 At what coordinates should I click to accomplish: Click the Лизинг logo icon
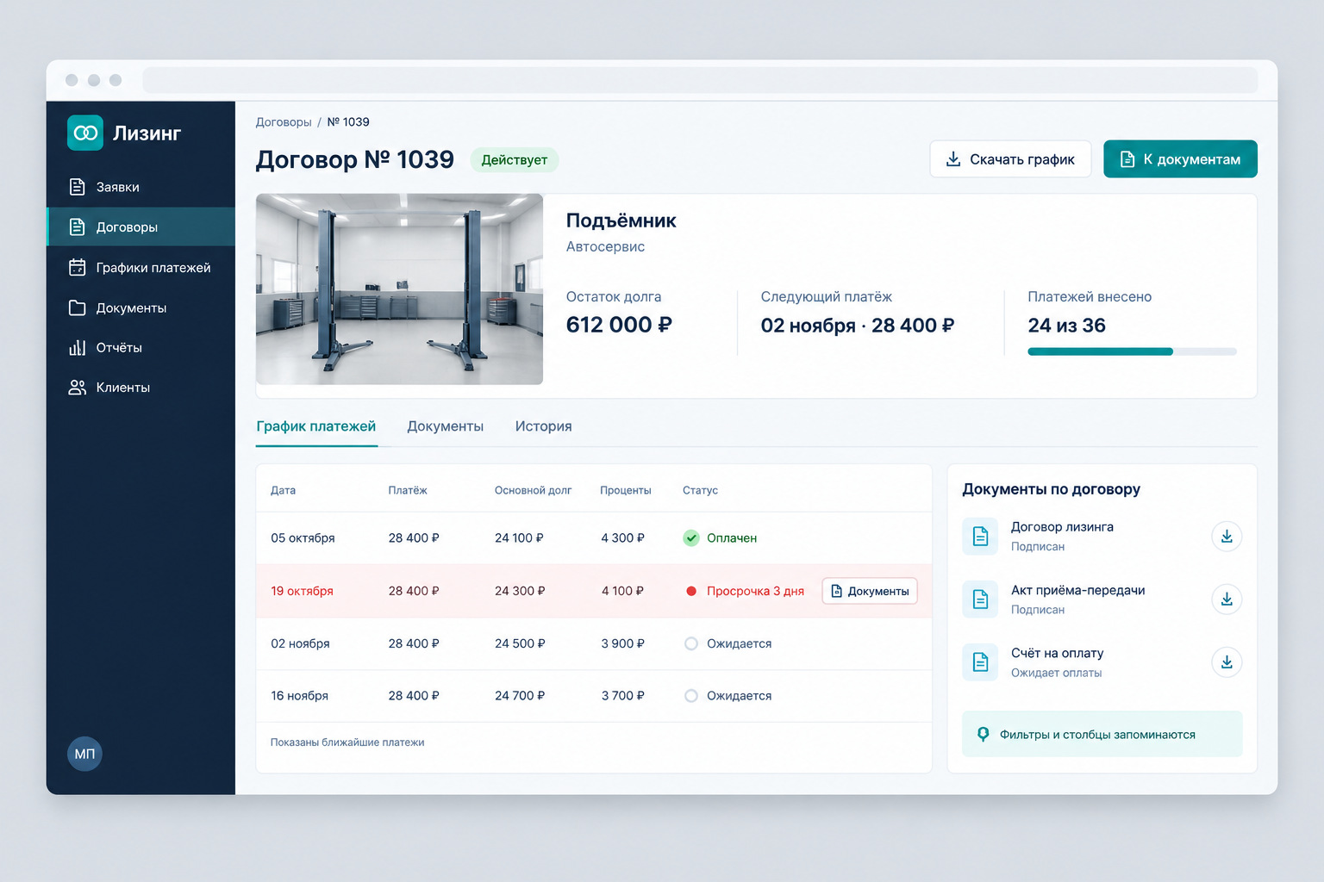pos(85,133)
